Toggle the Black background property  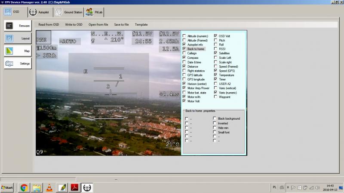click(x=215, y=118)
